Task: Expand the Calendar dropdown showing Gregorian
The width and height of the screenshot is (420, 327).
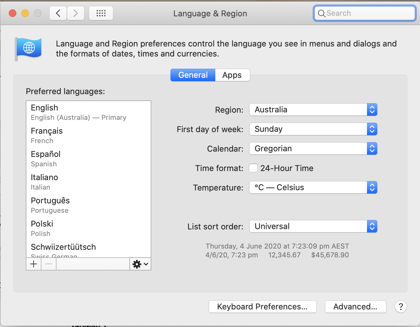Action: coord(313,148)
